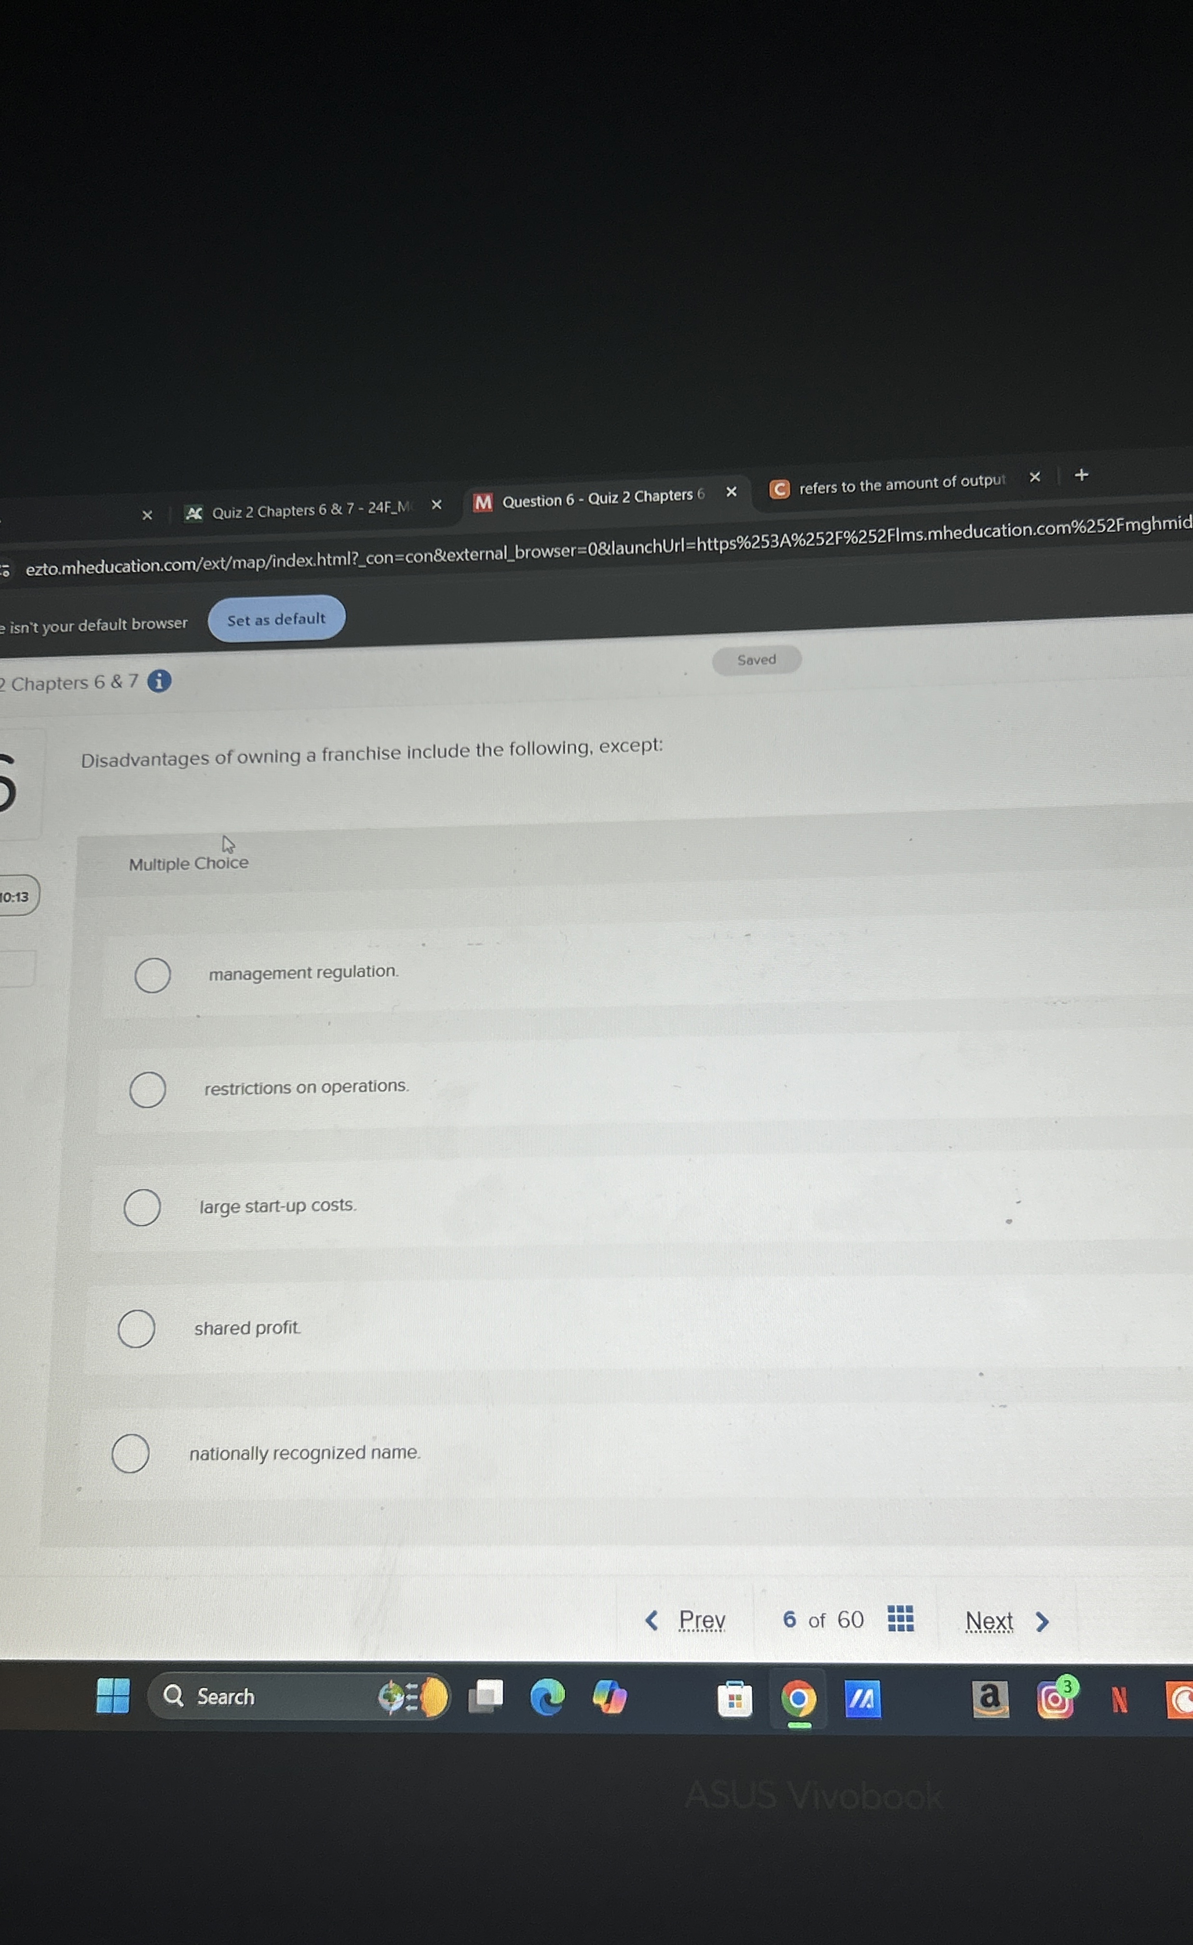Launch Microsoft Edge from the taskbar
Viewport: 1193px width, 1945px height.
[x=547, y=1697]
